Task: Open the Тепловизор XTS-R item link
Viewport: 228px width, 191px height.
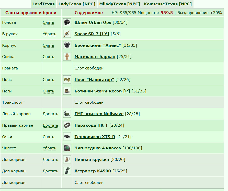Action: pos(95,137)
